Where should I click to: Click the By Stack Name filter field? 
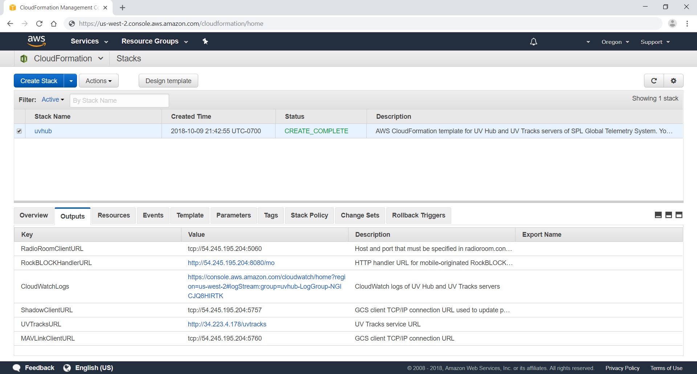coord(119,101)
